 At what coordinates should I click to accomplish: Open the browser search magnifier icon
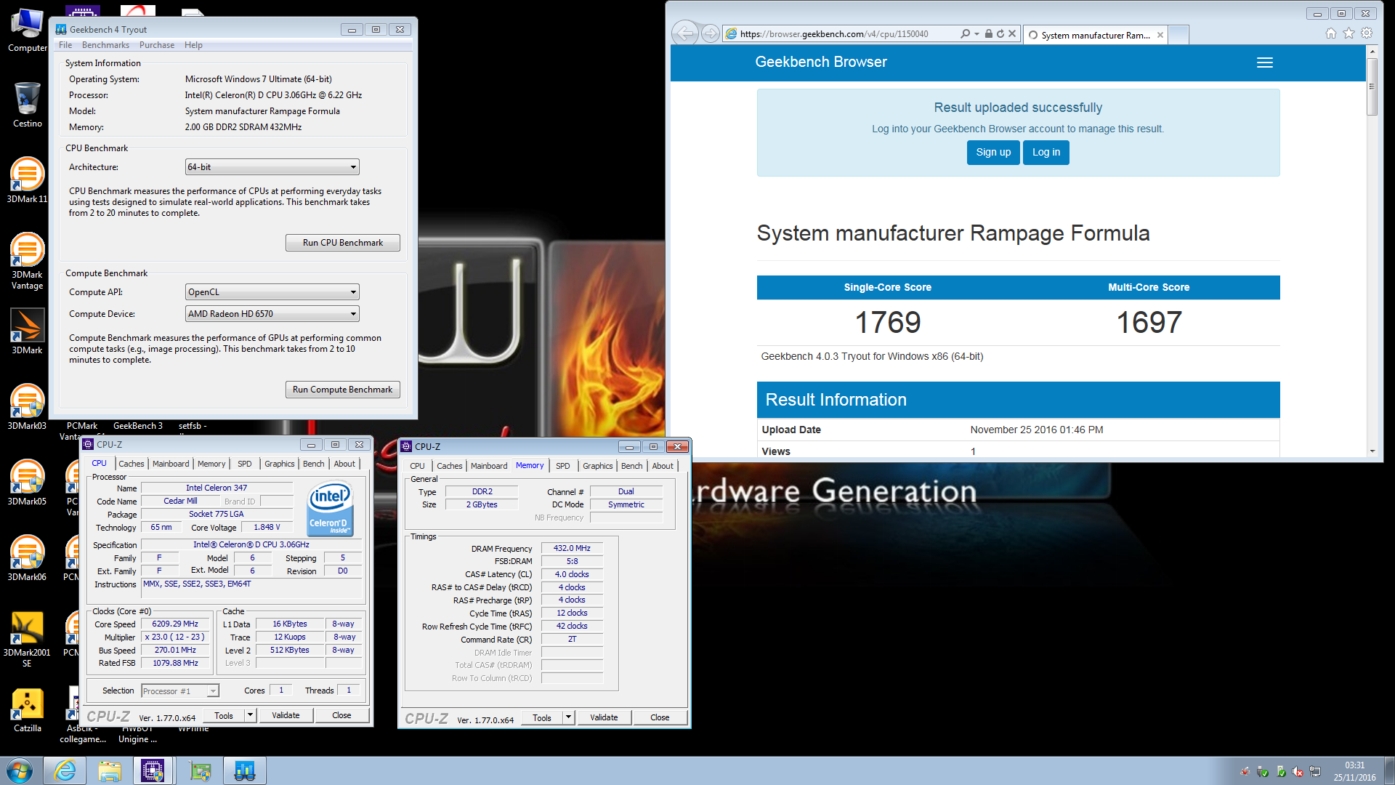click(965, 33)
